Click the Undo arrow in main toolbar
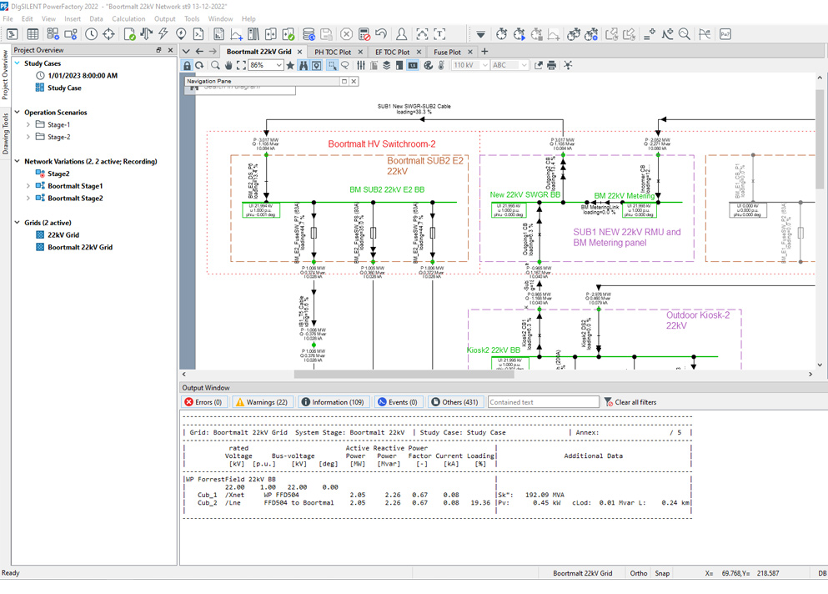Image resolution: width=828 pixels, height=594 pixels. (x=381, y=34)
